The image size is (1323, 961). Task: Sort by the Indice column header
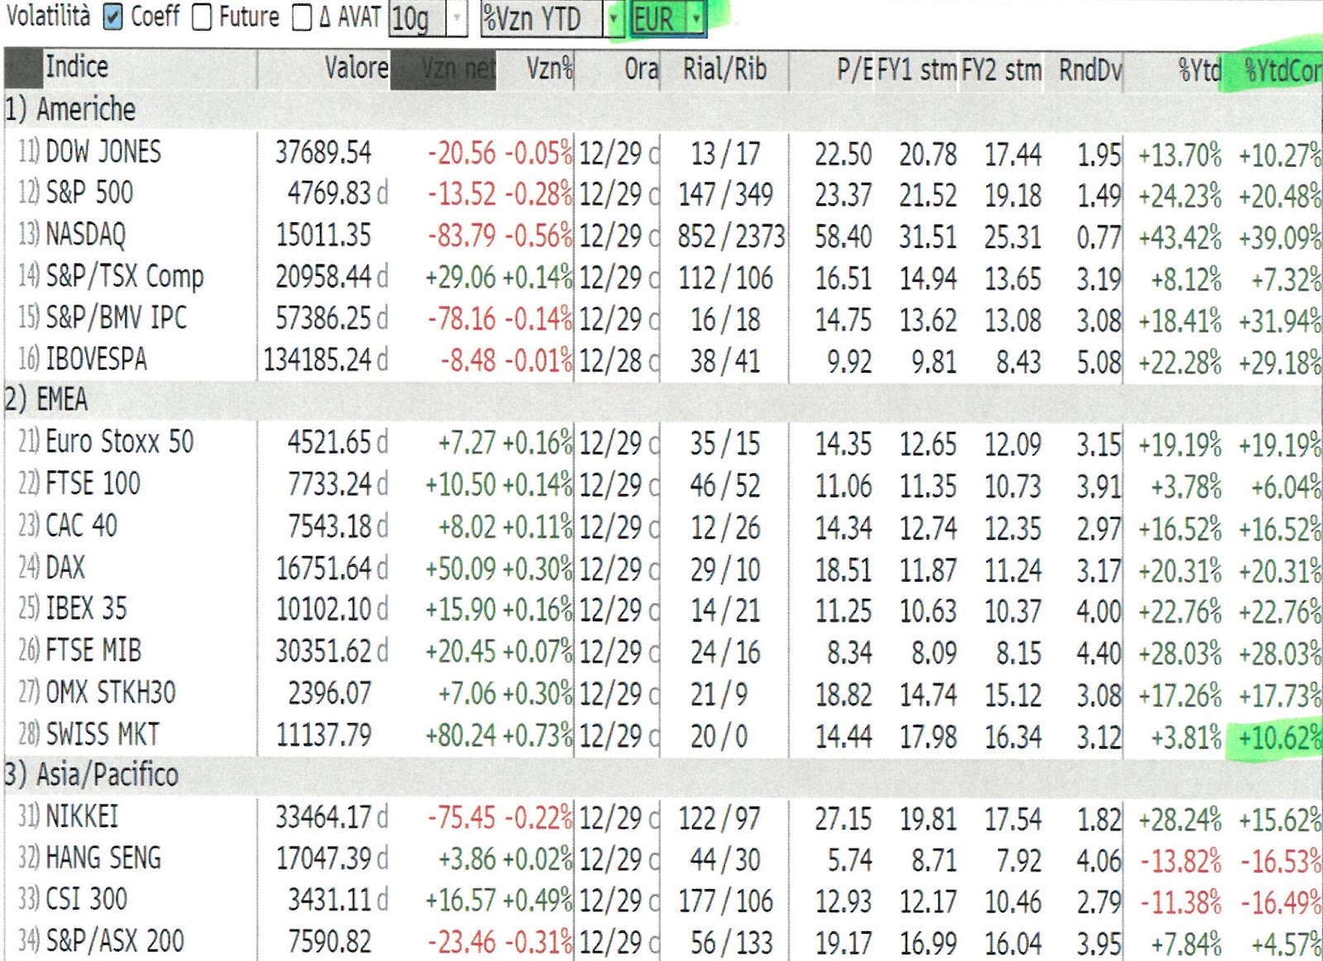coord(77,66)
